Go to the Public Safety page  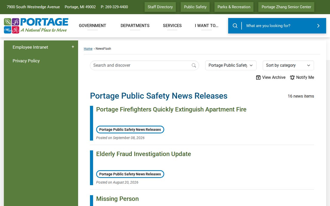tap(195, 7)
